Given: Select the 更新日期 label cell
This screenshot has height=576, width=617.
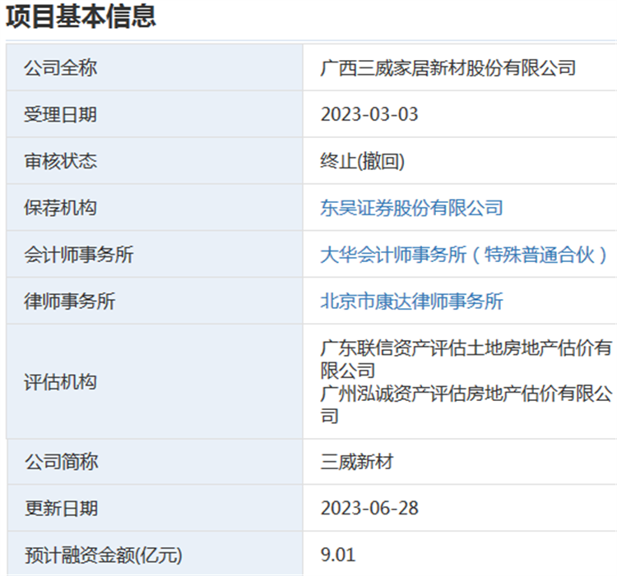Looking at the screenshot, I should click(x=155, y=509).
